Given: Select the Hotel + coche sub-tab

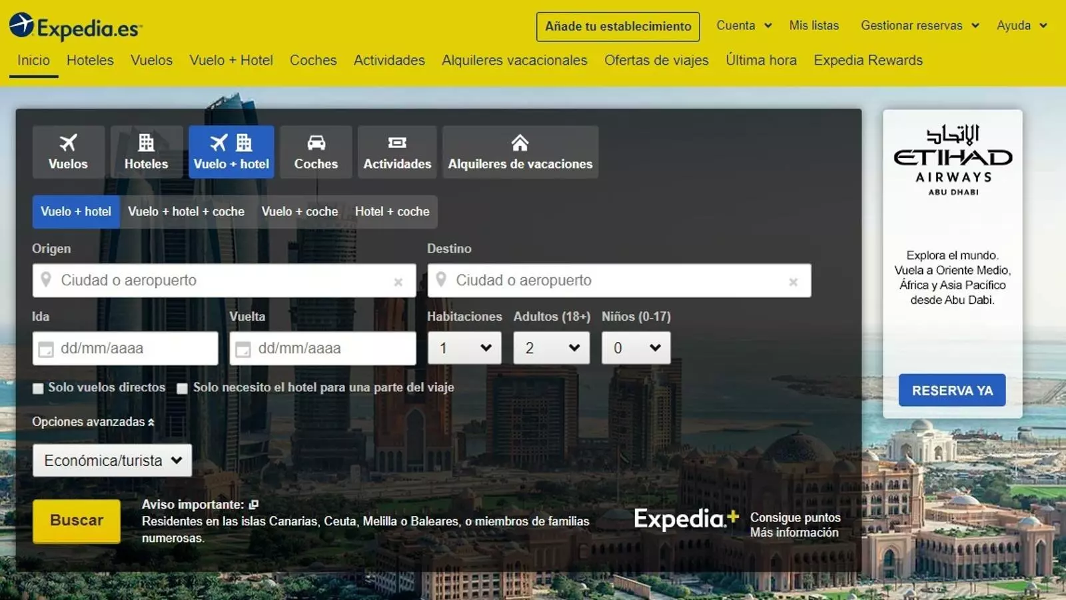Looking at the screenshot, I should pyautogui.click(x=392, y=211).
